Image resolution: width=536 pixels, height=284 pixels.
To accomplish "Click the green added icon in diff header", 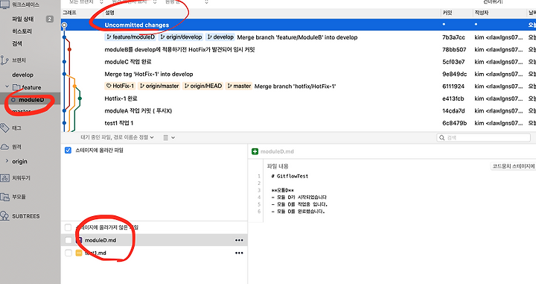I will coord(255,151).
